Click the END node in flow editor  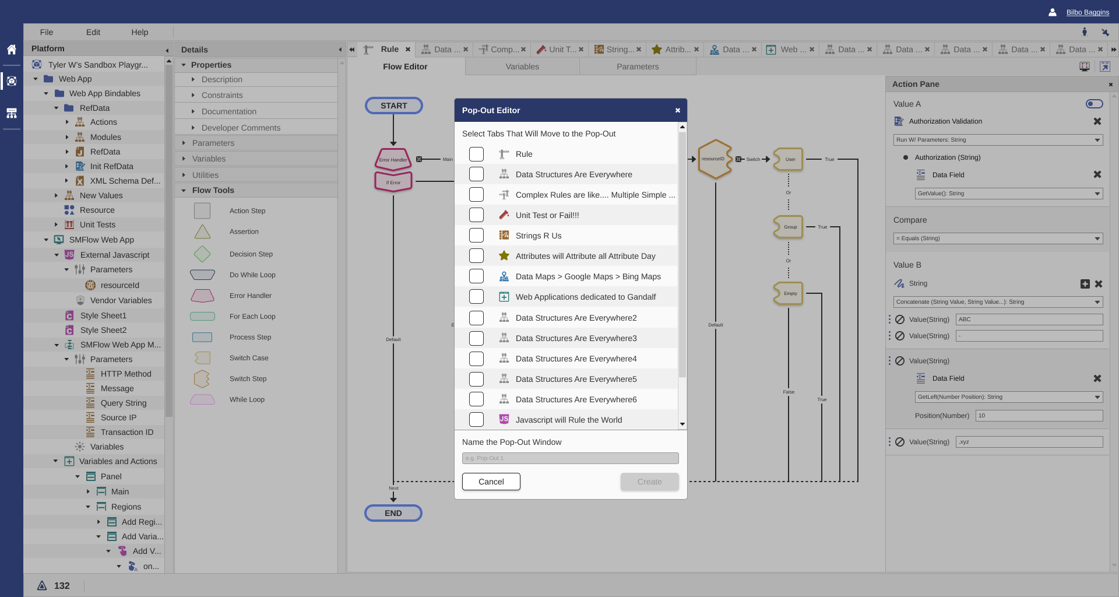(393, 513)
